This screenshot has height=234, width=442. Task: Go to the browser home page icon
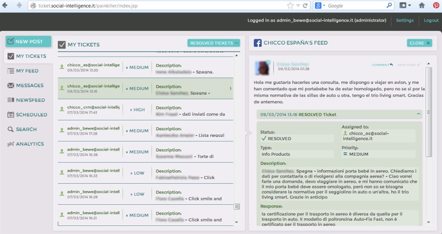point(422,5)
